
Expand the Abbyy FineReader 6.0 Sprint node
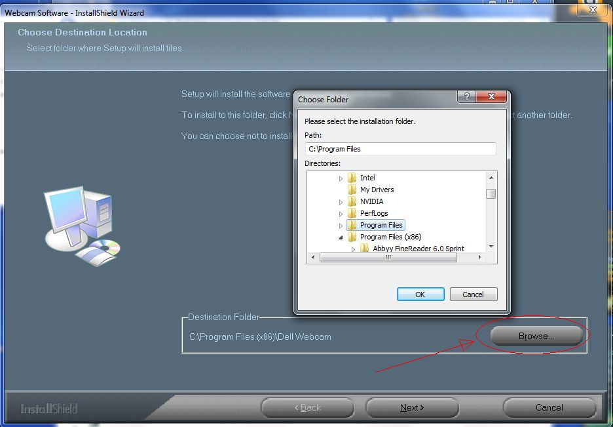[353, 249]
